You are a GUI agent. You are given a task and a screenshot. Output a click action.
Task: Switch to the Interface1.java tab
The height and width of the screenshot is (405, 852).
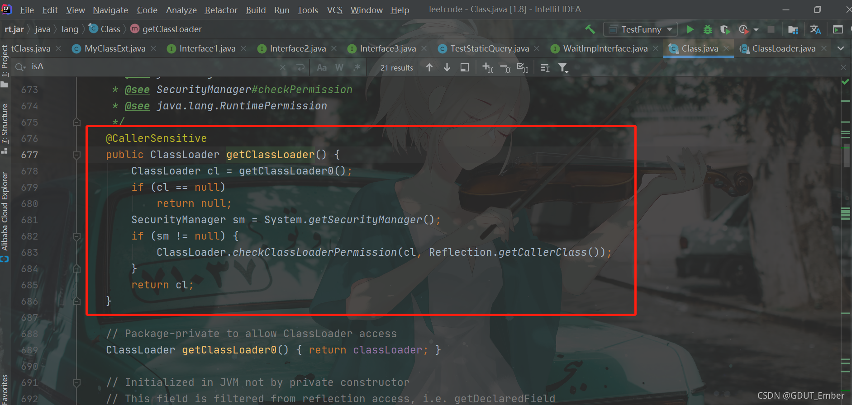click(207, 48)
